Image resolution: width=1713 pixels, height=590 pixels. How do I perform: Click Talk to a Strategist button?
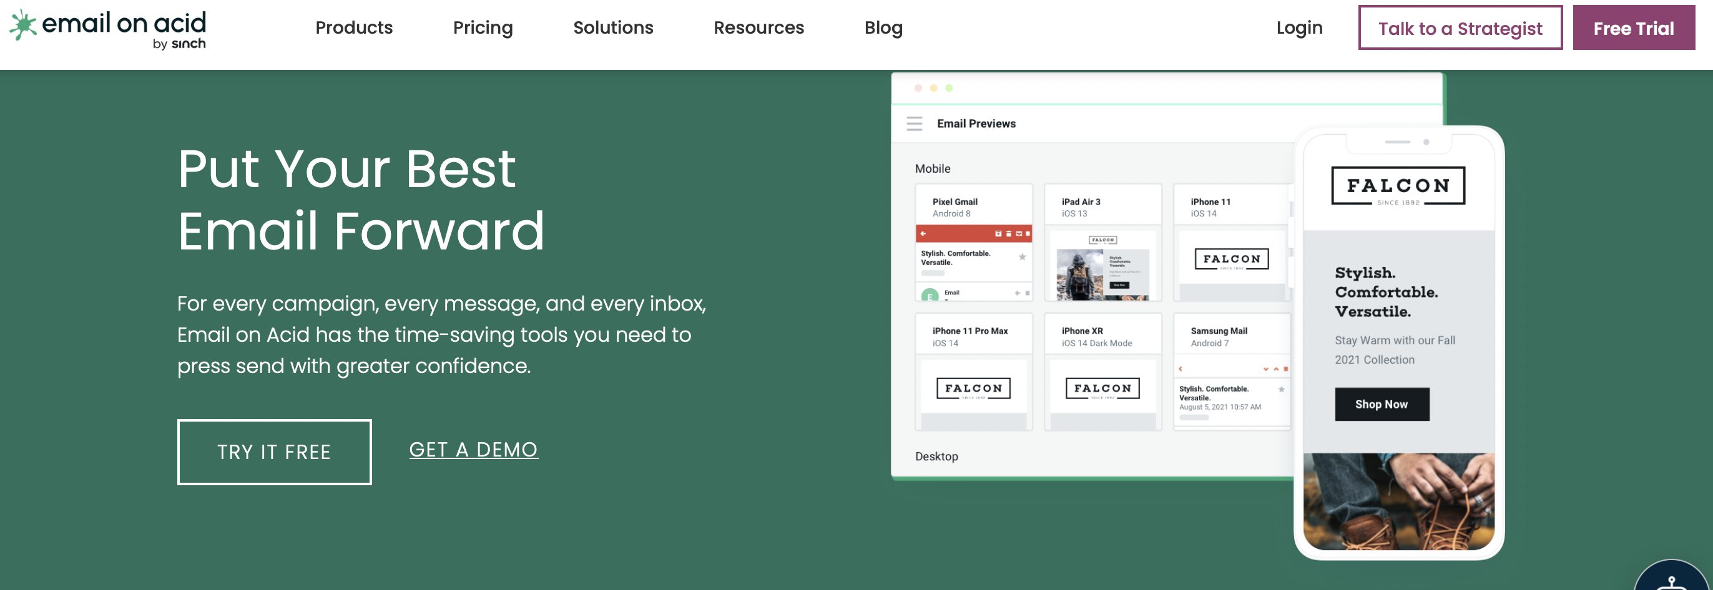[1460, 28]
